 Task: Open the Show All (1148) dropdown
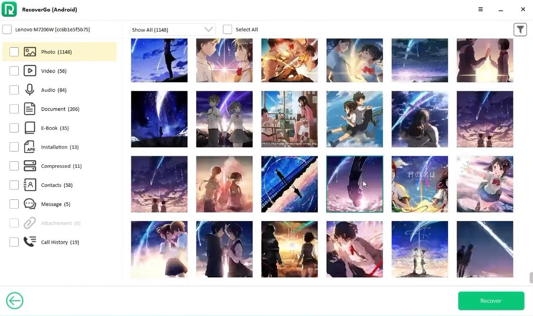(x=173, y=29)
